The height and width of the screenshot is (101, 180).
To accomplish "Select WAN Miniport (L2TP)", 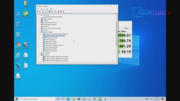I will [51, 43].
